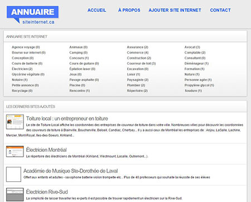Viewport: 251px width, 202px height.
Task: Click the Toiture local site thumbnail
Action: 15,122
